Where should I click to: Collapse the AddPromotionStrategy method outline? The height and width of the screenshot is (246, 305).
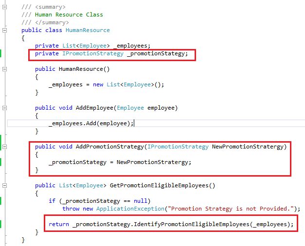pyautogui.click(x=4, y=147)
